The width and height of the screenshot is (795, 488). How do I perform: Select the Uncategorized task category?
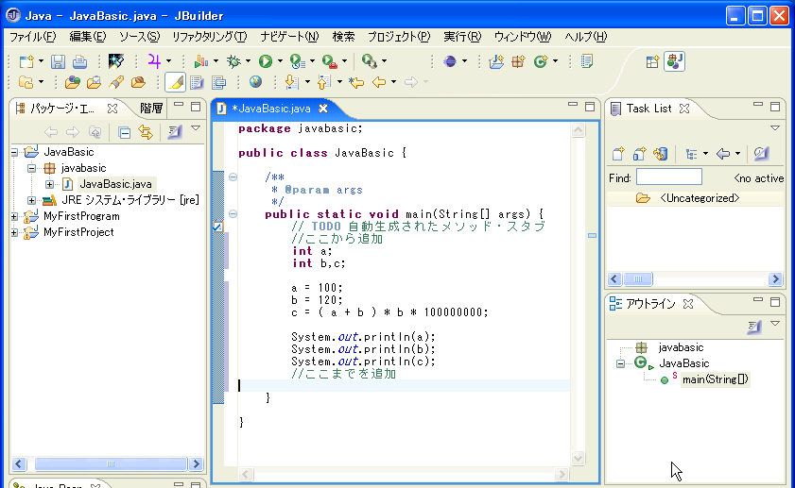(x=699, y=198)
